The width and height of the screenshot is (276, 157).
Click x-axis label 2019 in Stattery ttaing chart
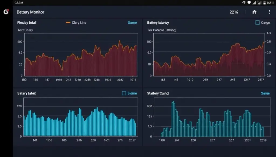pos(263,140)
